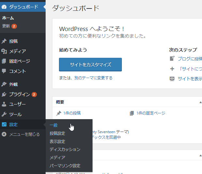Click the media icon beside メディア

(4, 51)
